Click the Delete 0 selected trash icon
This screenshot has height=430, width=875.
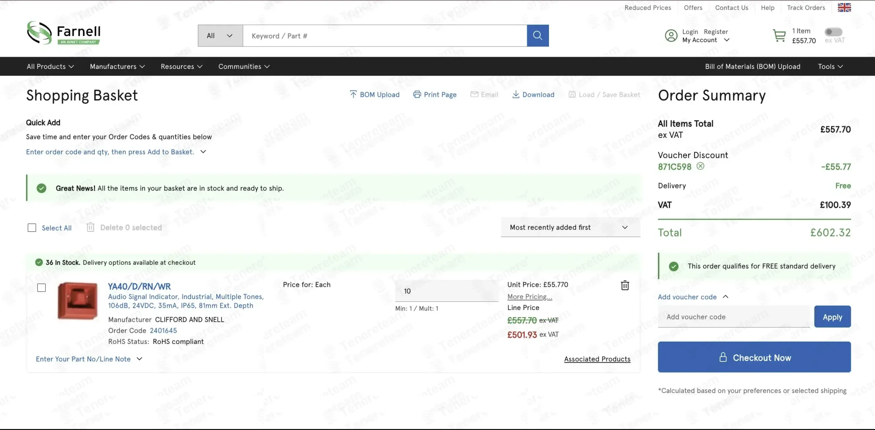point(90,227)
